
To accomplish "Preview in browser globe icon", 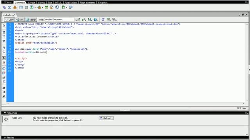I will 95,20.
